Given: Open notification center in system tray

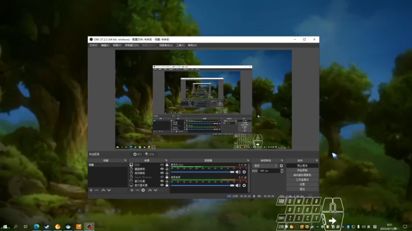Looking at the screenshot, I should (405, 226).
